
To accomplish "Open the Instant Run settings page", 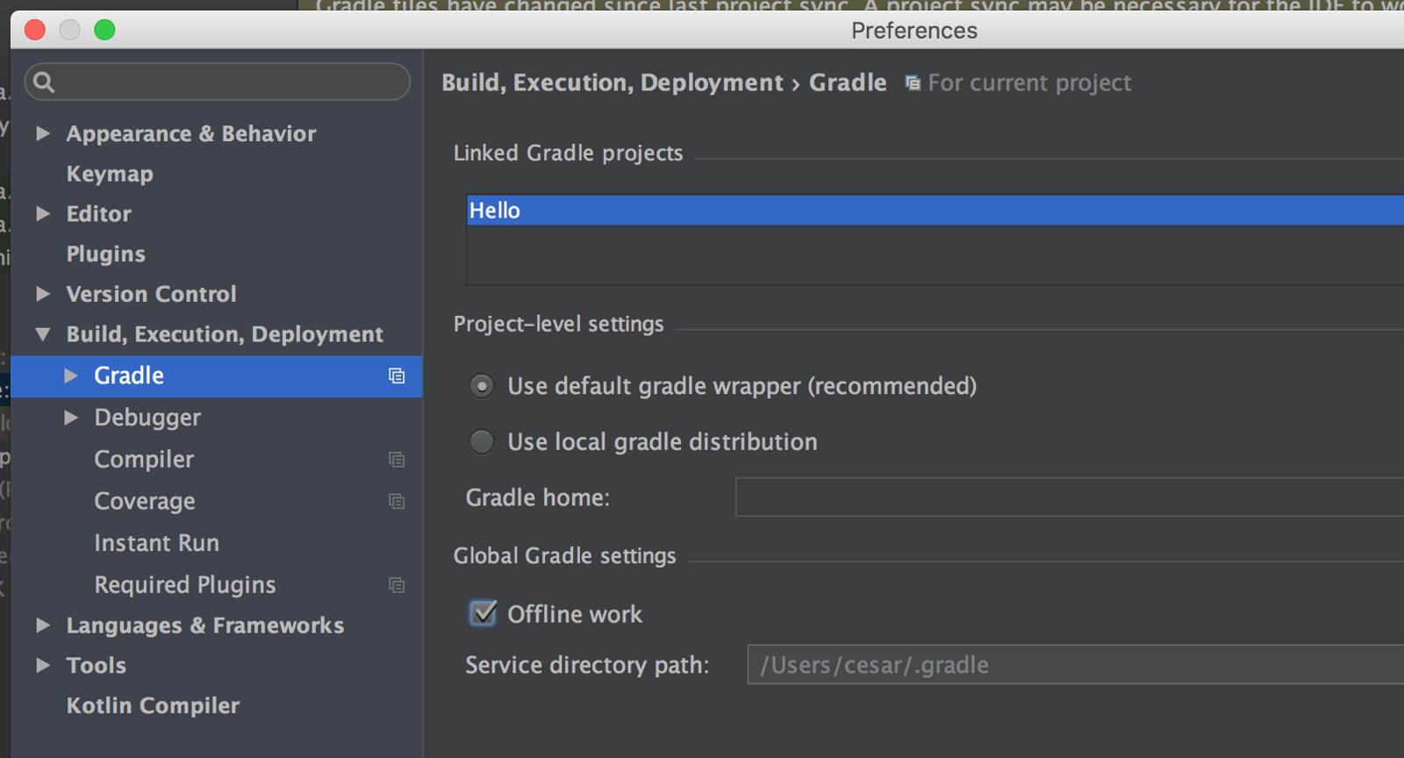I will [157, 543].
